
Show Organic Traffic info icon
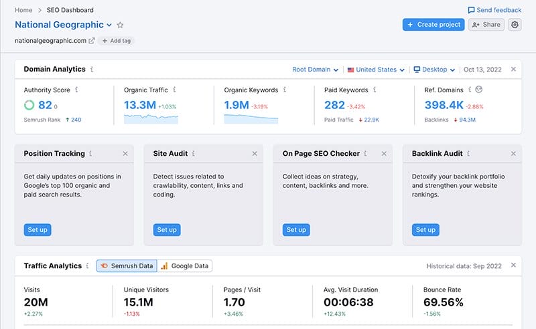click(x=174, y=90)
